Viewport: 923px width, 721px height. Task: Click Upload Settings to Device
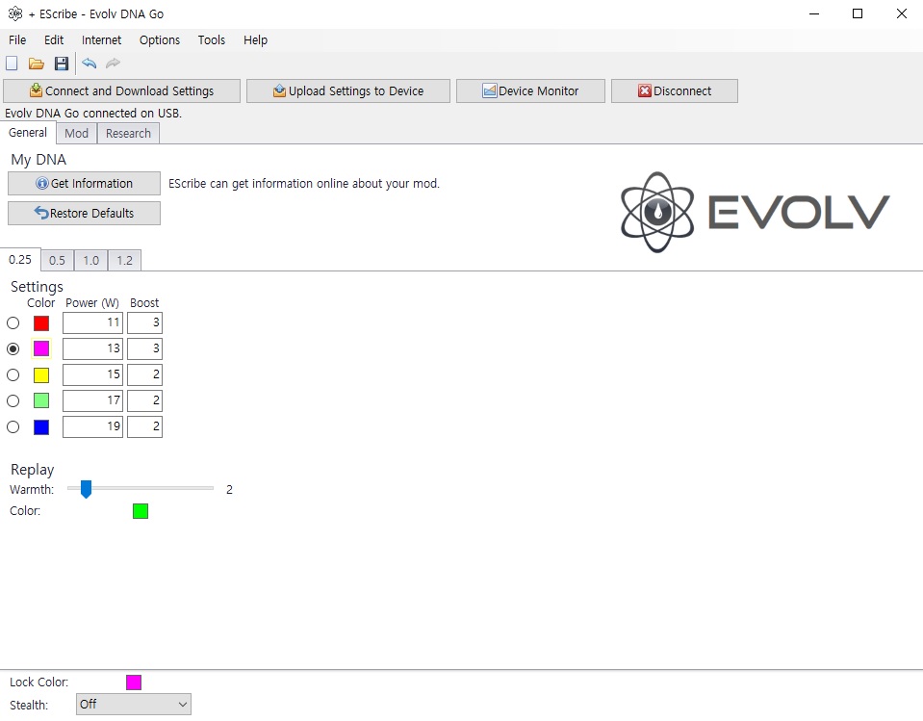click(347, 91)
